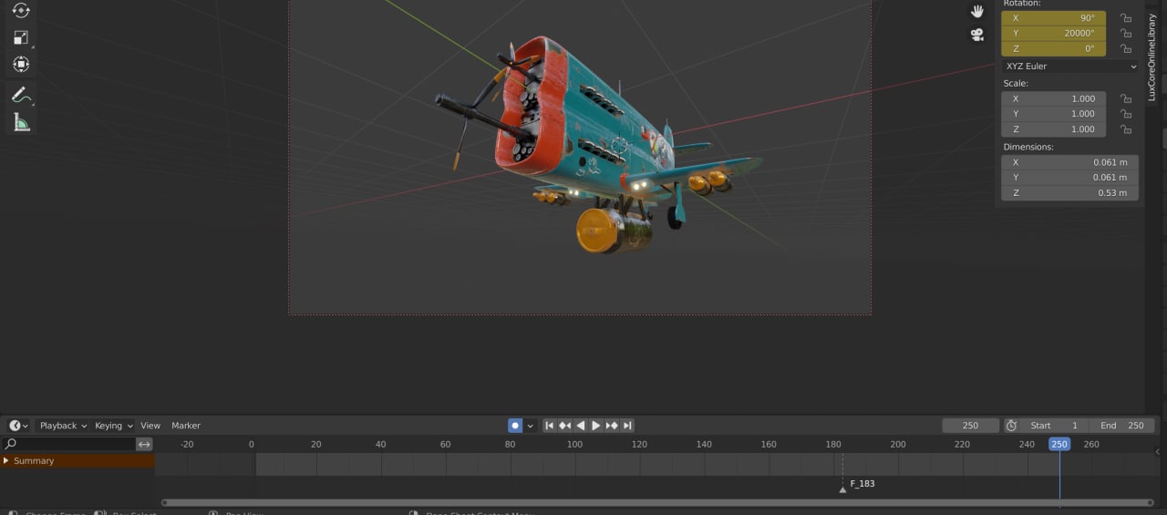Toggle camera view with the camera icon
This screenshot has height=515, width=1167.
pos(977,35)
